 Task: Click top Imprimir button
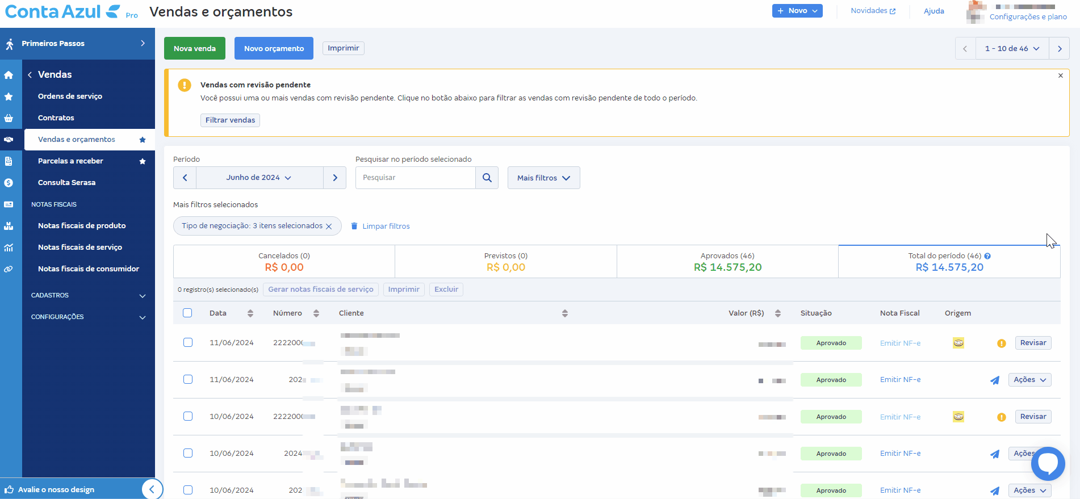tap(344, 48)
